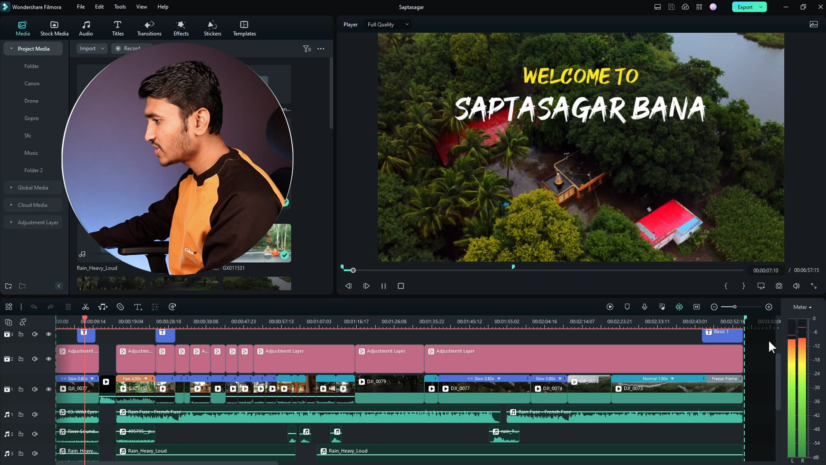The image size is (826, 465).
Task: Open the media filter icon
Action: pos(307,49)
